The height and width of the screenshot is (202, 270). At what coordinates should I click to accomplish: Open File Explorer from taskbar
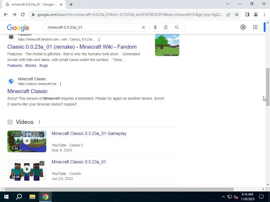(x=32, y=197)
